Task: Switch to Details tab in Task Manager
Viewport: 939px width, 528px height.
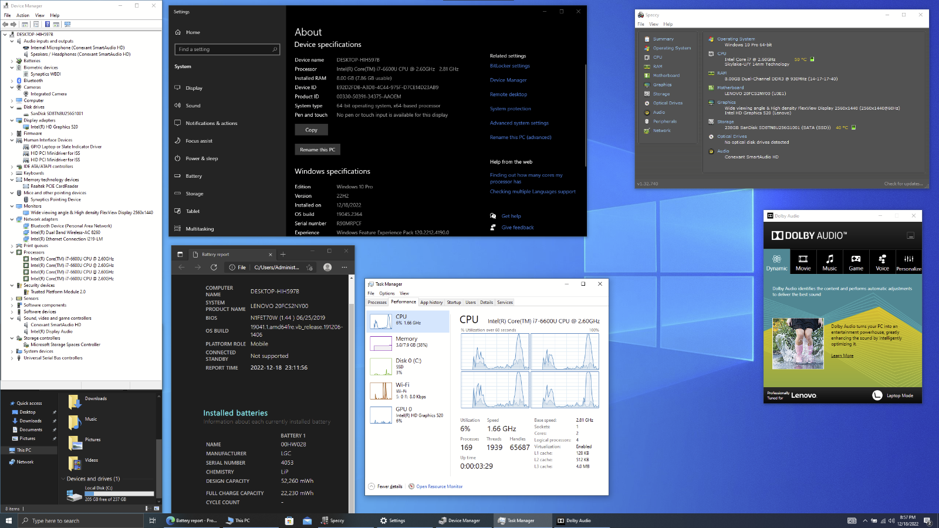Action: click(x=487, y=302)
